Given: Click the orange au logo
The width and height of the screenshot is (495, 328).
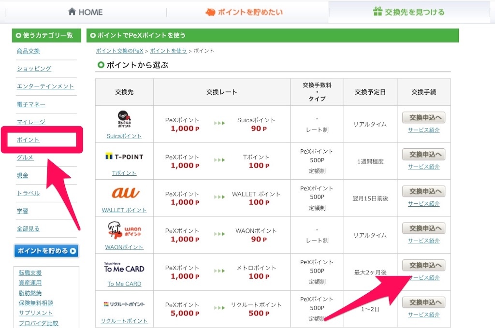Looking at the screenshot, I should coord(125,193).
